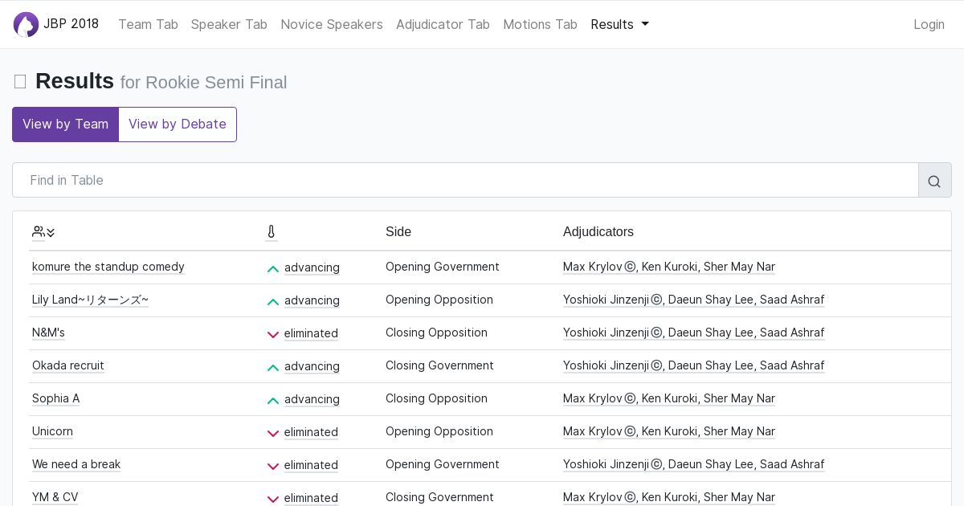Open the Results dropdown menu
Image resolution: width=964 pixels, height=506 pixels.
point(619,24)
